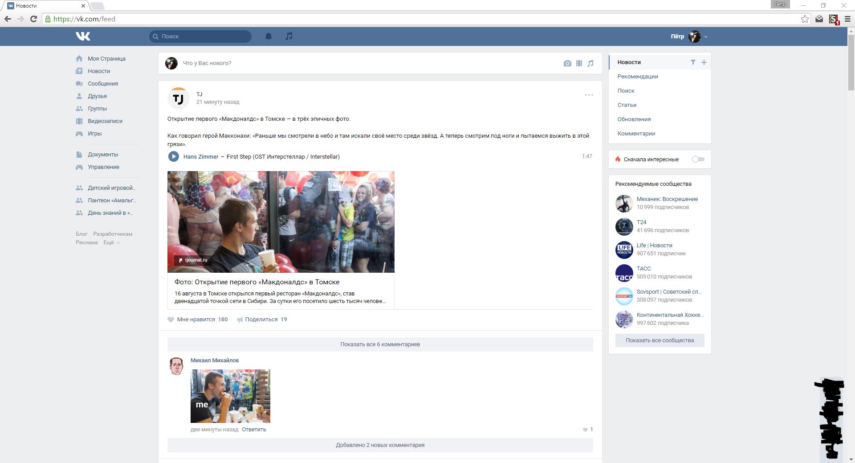Click the VK logo in header
Viewport: 855px width, 463px height.
[x=83, y=36]
